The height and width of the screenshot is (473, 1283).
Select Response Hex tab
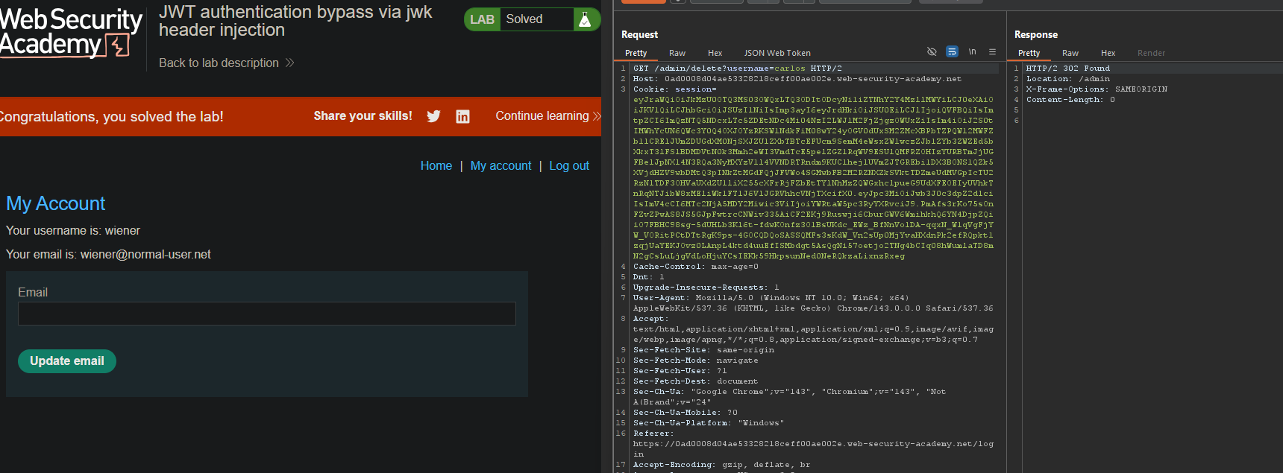[1108, 53]
